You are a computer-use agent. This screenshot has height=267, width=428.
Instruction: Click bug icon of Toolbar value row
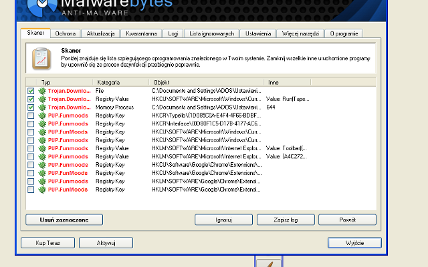42,148
